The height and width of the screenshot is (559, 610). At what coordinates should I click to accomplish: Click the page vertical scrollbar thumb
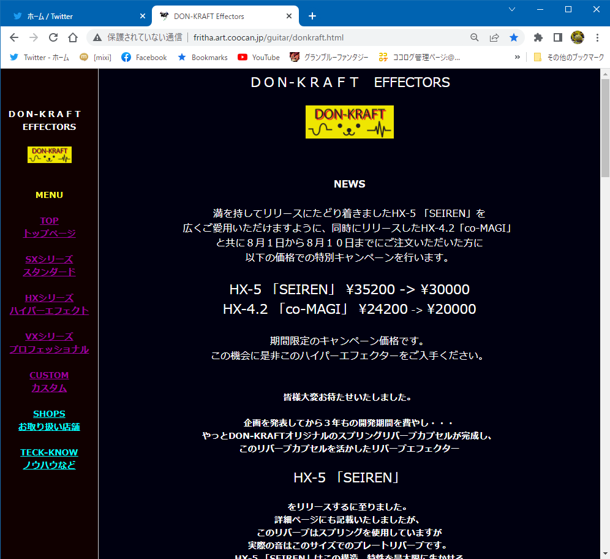[x=605, y=127]
